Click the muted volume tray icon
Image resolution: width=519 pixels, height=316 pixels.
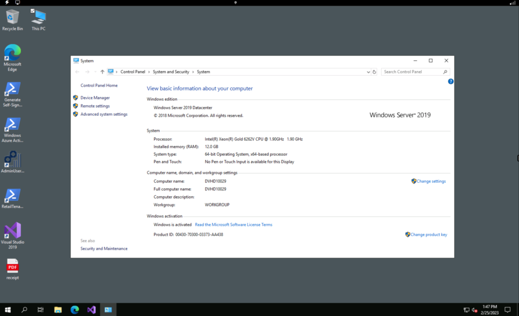tap(474, 310)
